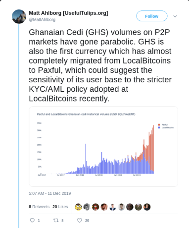
Task: Follow Matt Ahlborg
Action: click(x=152, y=16)
